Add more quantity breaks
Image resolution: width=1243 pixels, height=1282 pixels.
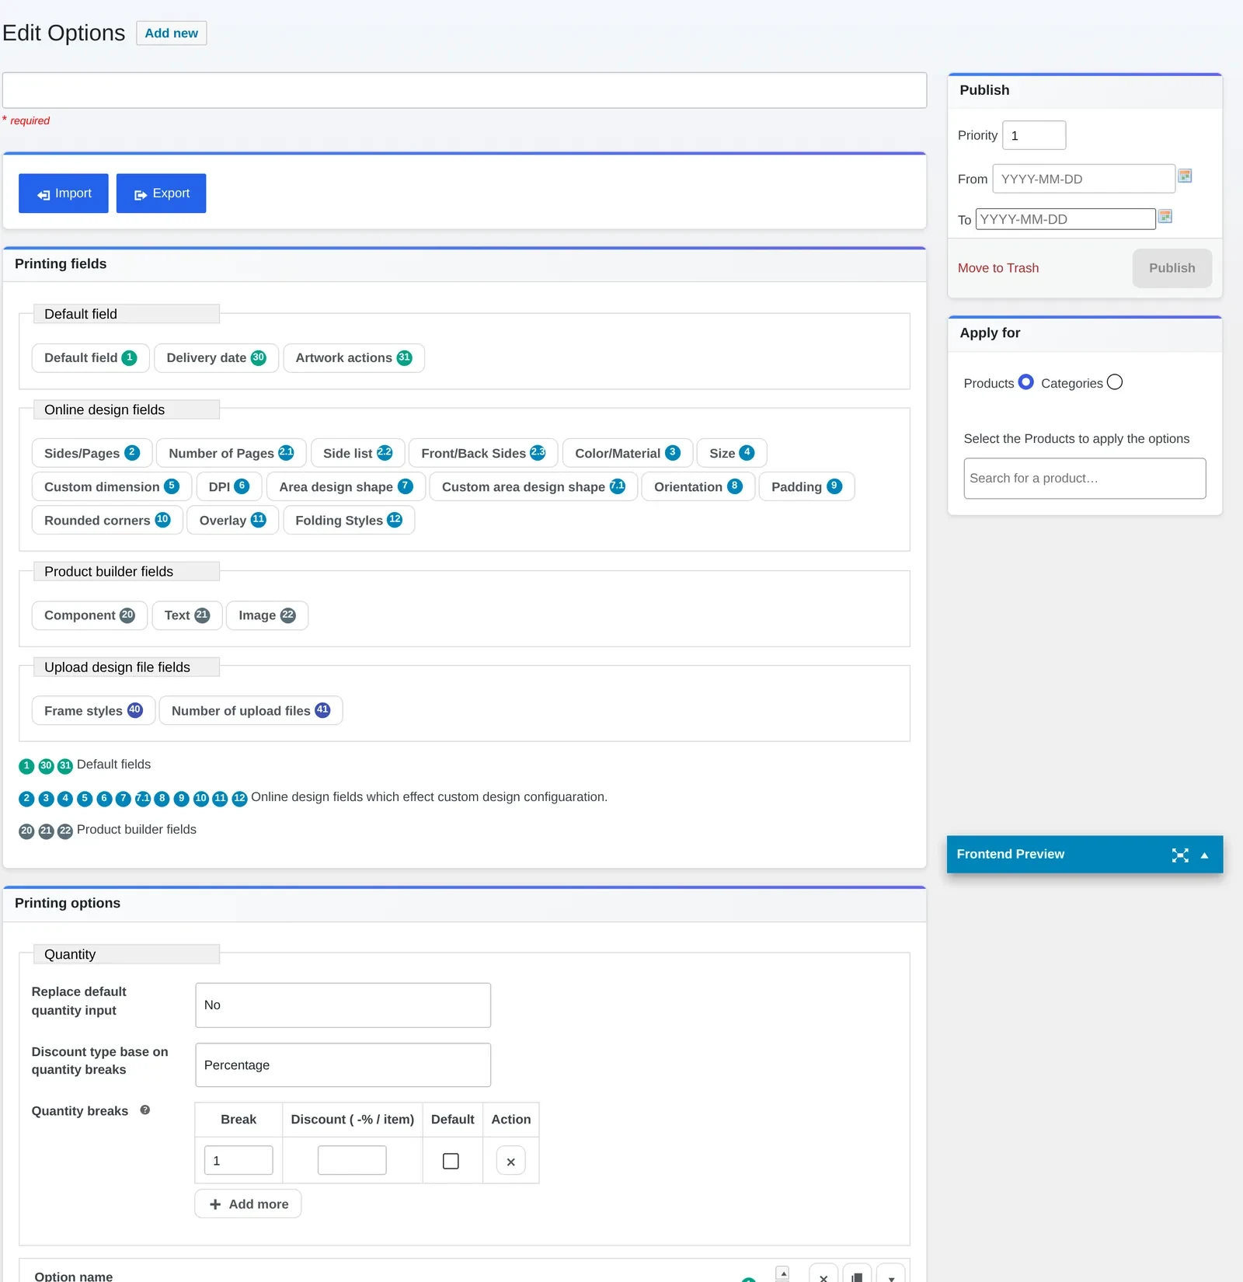249,1204
